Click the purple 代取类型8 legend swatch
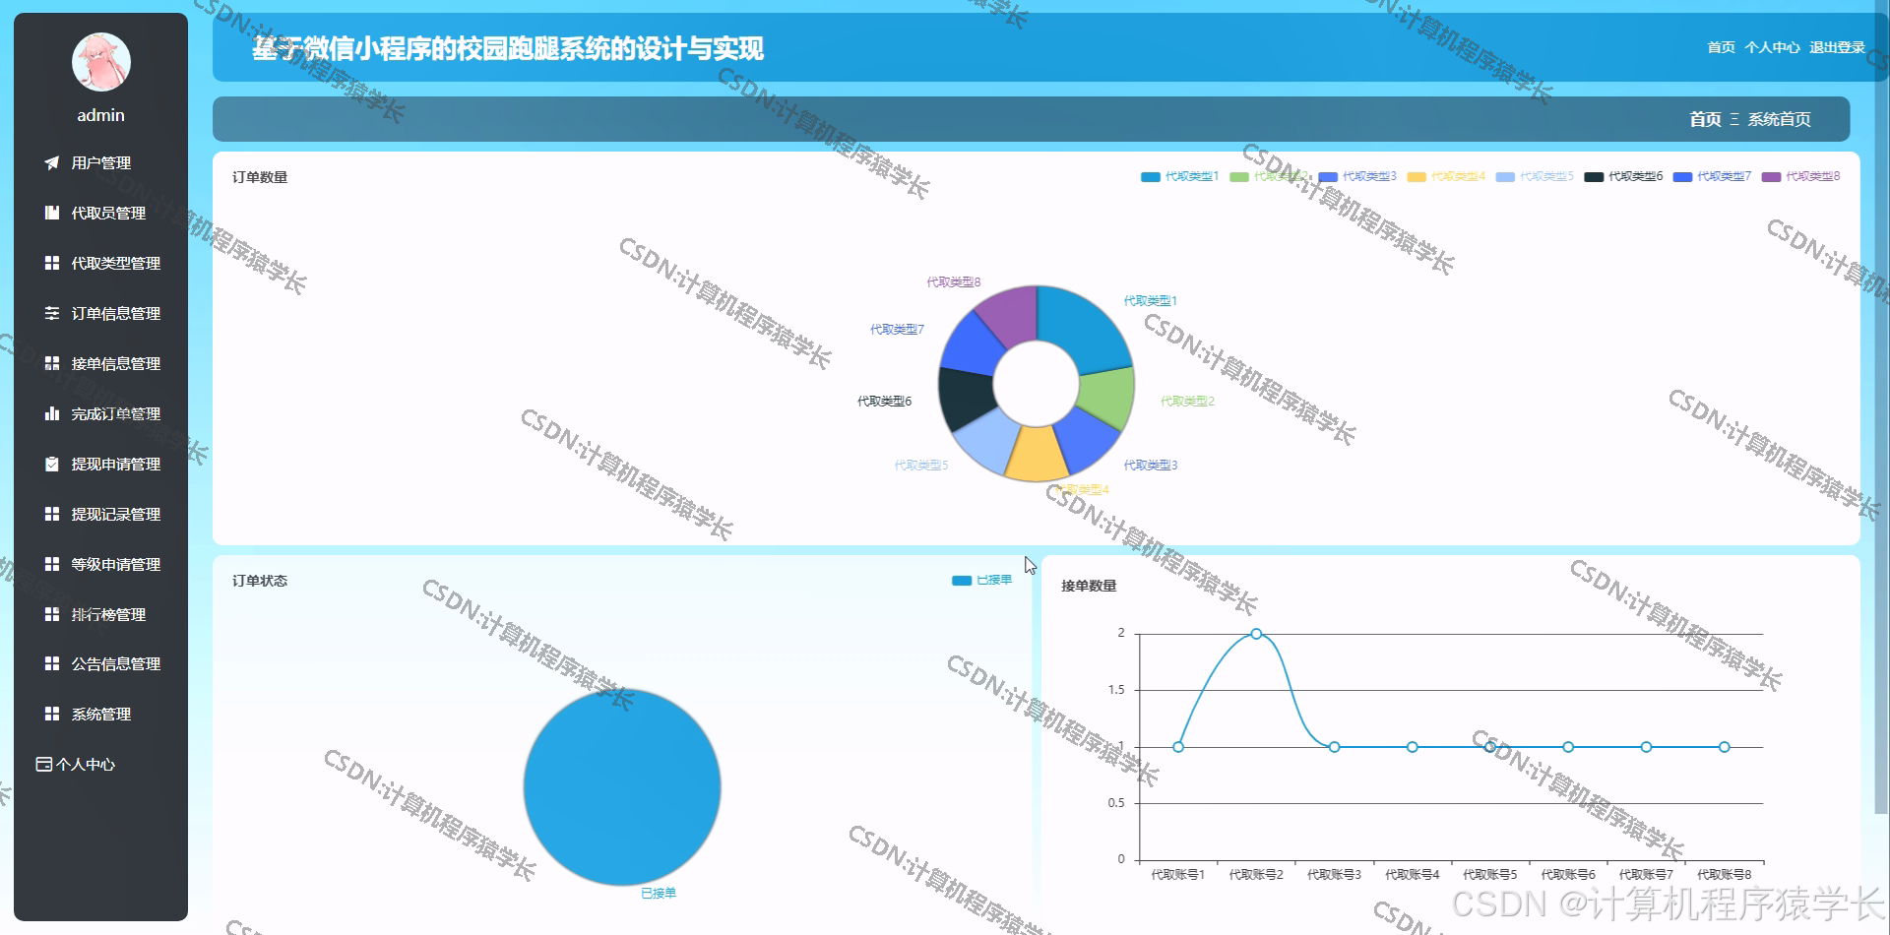Viewport: 1890px width, 935px height. (1771, 177)
